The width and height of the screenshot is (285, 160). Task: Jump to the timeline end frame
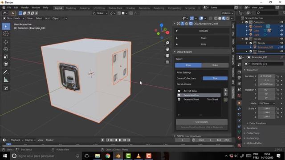tap(129, 140)
